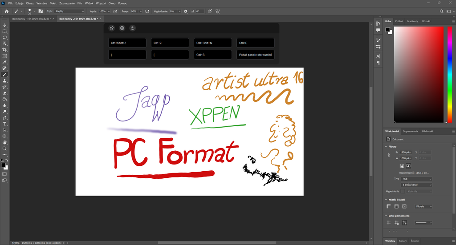Open the Brush Settings panel icon
Image resolution: width=456 pixels, height=245 pixels.
(x=41, y=11)
